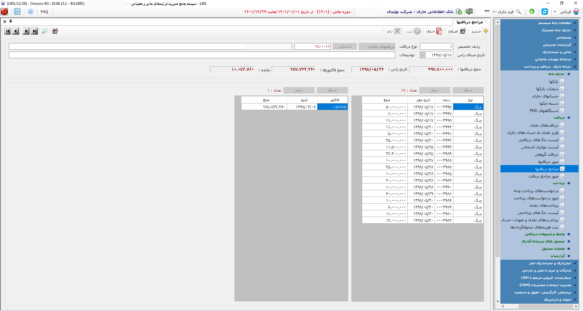Open the calculator icon in the top toolbar
The image size is (583, 311).
17,12
